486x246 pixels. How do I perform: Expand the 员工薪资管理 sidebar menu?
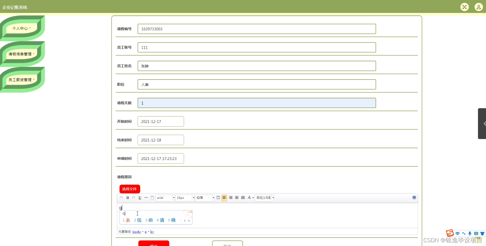tap(22, 80)
